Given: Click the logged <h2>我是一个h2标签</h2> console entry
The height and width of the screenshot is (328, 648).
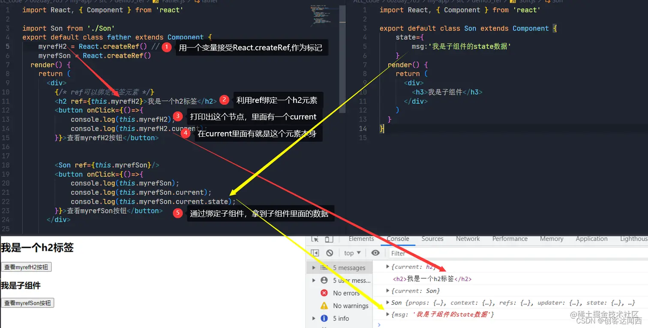Looking at the screenshot, I should (432, 279).
